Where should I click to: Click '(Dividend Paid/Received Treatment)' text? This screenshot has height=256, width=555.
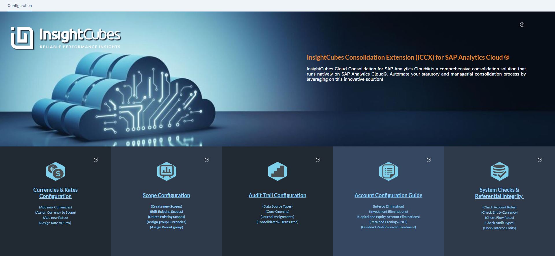click(388, 227)
